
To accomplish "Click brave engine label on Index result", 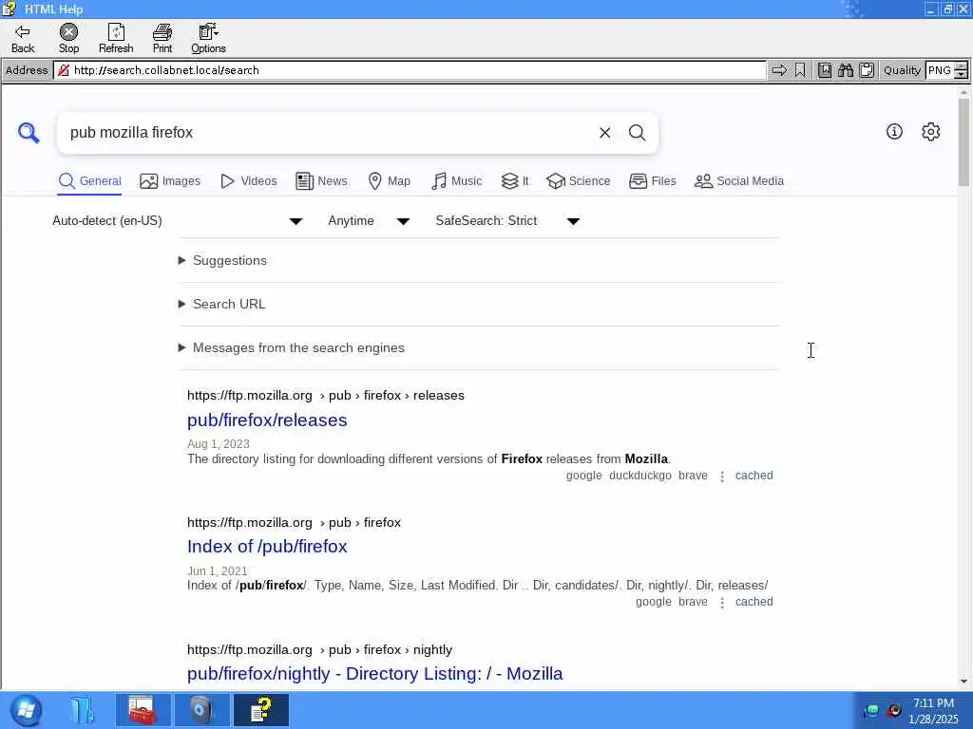I will click(693, 601).
